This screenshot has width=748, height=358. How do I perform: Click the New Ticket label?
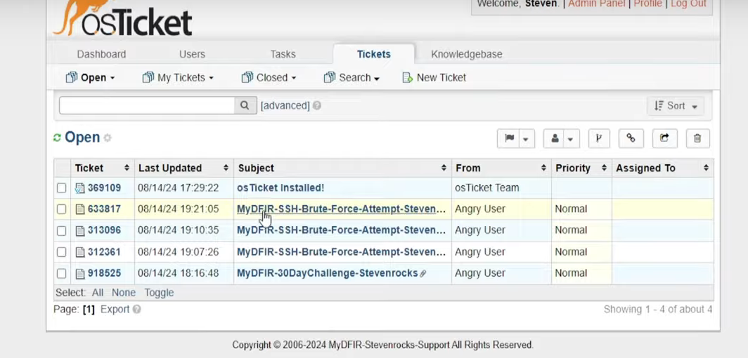441,78
